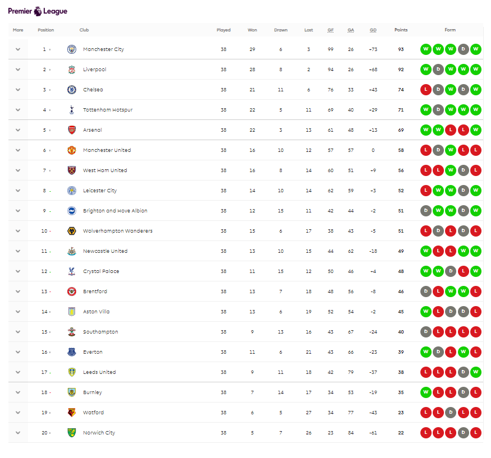This screenshot has width=491, height=458.
Task: Open the Brighton and Hove Albion link
Action: 115,211
